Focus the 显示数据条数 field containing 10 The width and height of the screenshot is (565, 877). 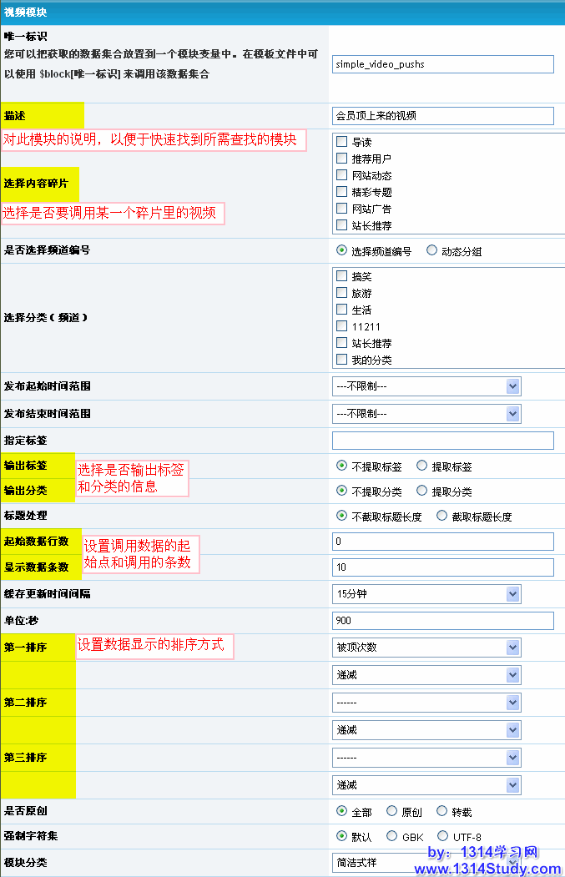point(442,567)
